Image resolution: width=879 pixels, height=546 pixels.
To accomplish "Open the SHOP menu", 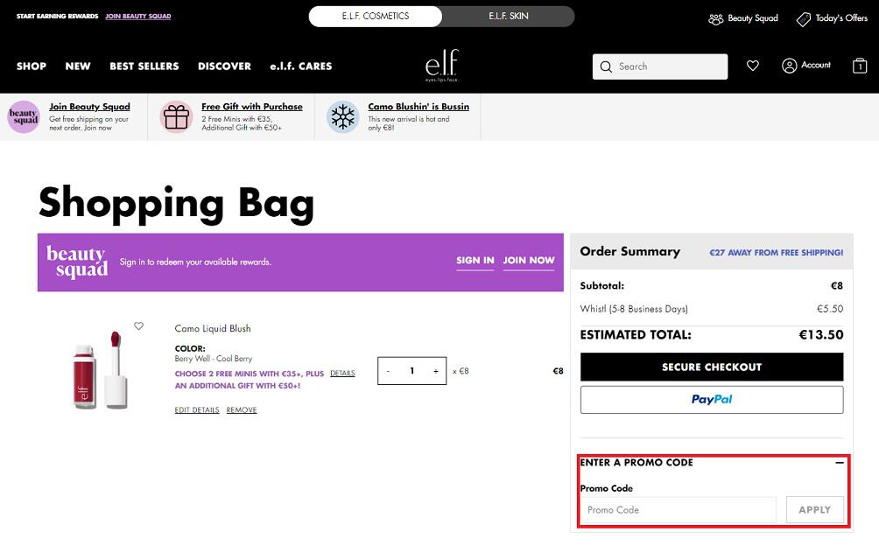I will click(x=32, y=66).
